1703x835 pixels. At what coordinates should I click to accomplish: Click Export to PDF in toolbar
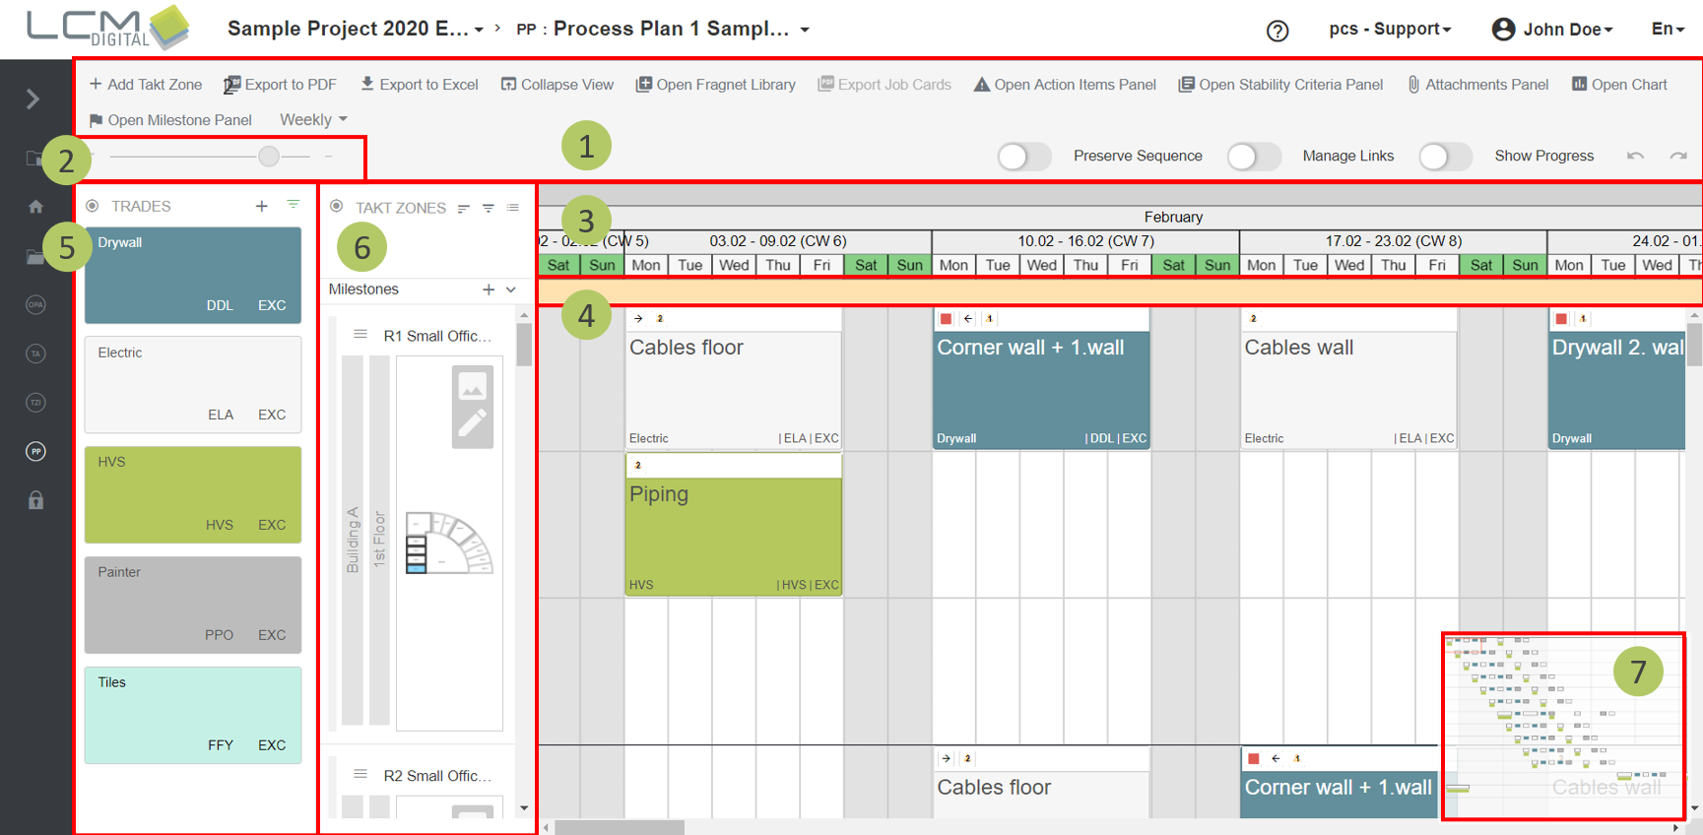[x=280, y=85]
